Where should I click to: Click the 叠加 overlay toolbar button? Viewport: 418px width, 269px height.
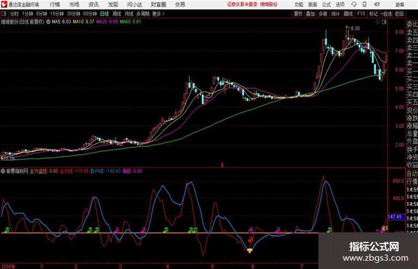pyautogui.click(x=311, y=14)
